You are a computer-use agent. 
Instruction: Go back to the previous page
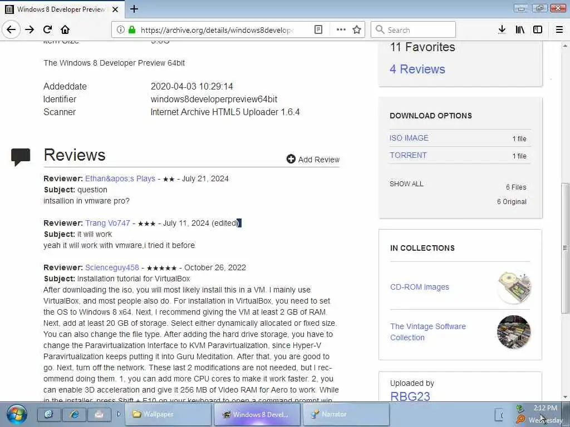point(11,29)
